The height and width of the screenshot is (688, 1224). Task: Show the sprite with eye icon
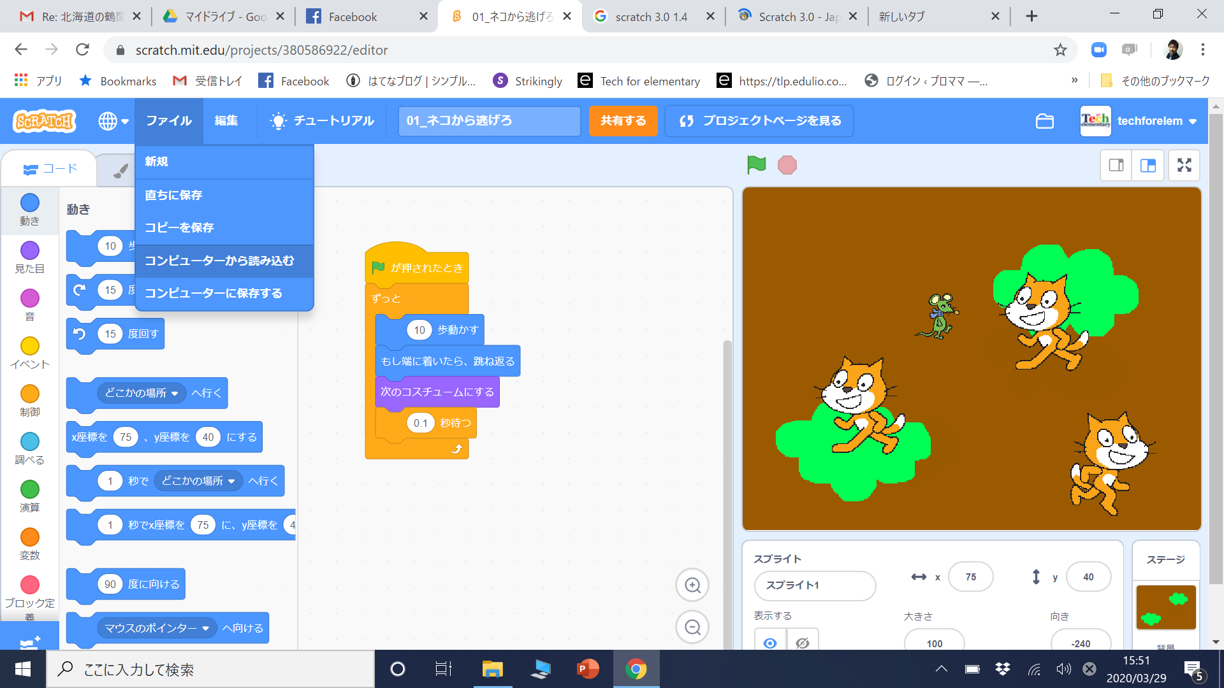(x=770, y=642)
